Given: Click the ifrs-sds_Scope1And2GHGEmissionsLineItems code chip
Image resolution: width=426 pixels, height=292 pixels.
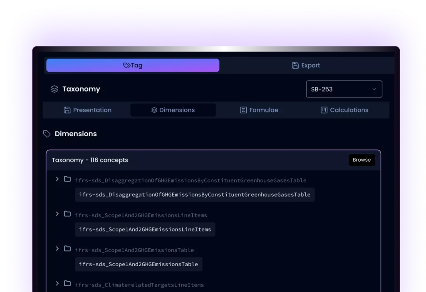Looking at the screenshot, I should pos(145,229).
